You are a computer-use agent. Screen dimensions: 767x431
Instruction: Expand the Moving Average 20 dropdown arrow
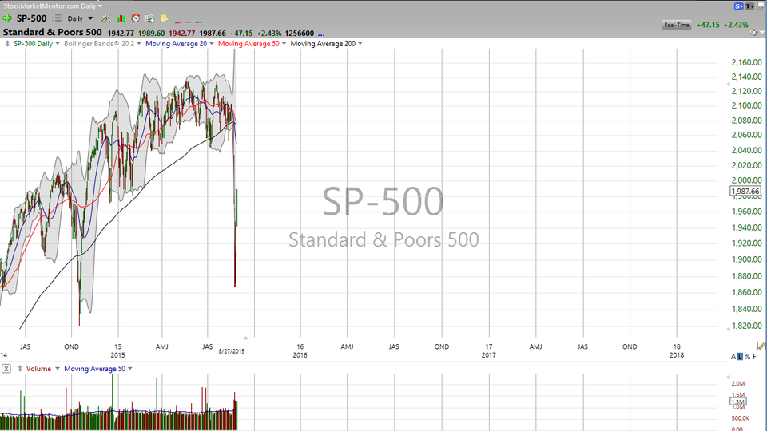pyautogui.click(x=211, y=43)
